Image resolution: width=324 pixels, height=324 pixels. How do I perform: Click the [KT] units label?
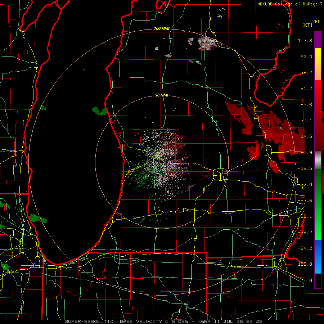307,25
